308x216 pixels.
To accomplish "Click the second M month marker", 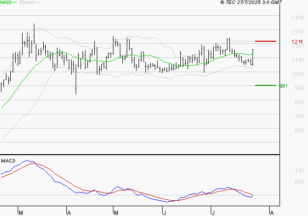I will click(x=116, y=213).
